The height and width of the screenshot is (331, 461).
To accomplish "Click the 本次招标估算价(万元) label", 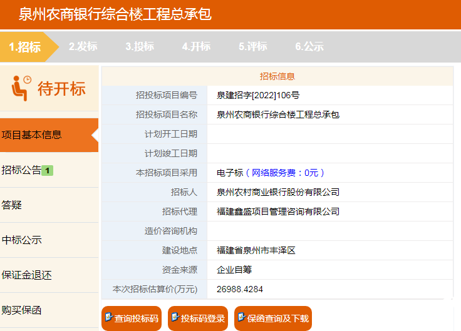I will click(x=155, y=289).
